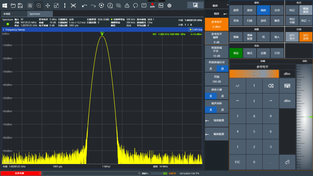Turn 射频衰减自动 off (关)

click(211, 69)
